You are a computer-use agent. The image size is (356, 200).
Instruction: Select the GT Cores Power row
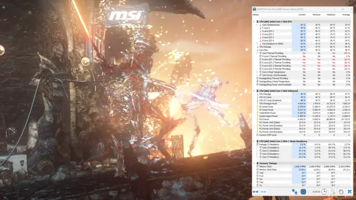click(x=303, y=110)
